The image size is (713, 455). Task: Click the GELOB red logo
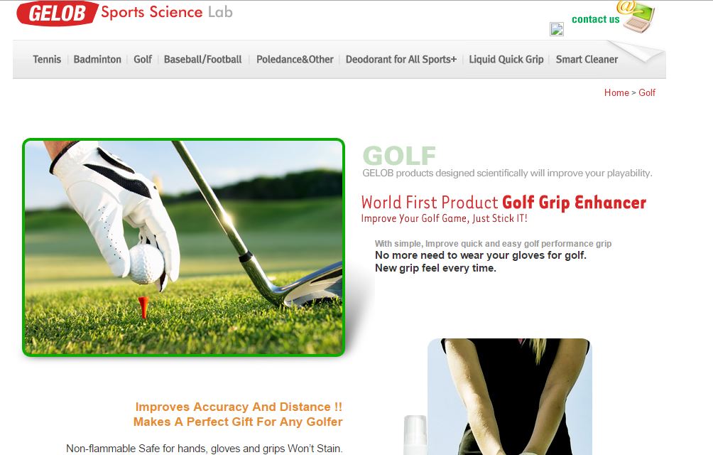coord(58,14)
